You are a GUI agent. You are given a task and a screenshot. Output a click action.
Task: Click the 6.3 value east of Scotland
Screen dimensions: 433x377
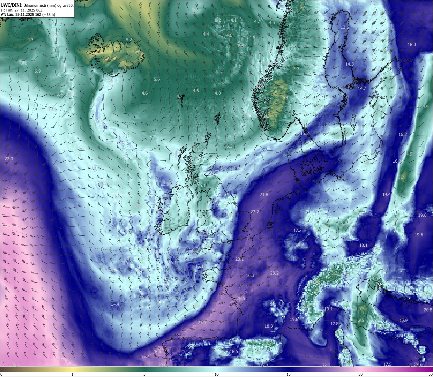coord(229,146)
